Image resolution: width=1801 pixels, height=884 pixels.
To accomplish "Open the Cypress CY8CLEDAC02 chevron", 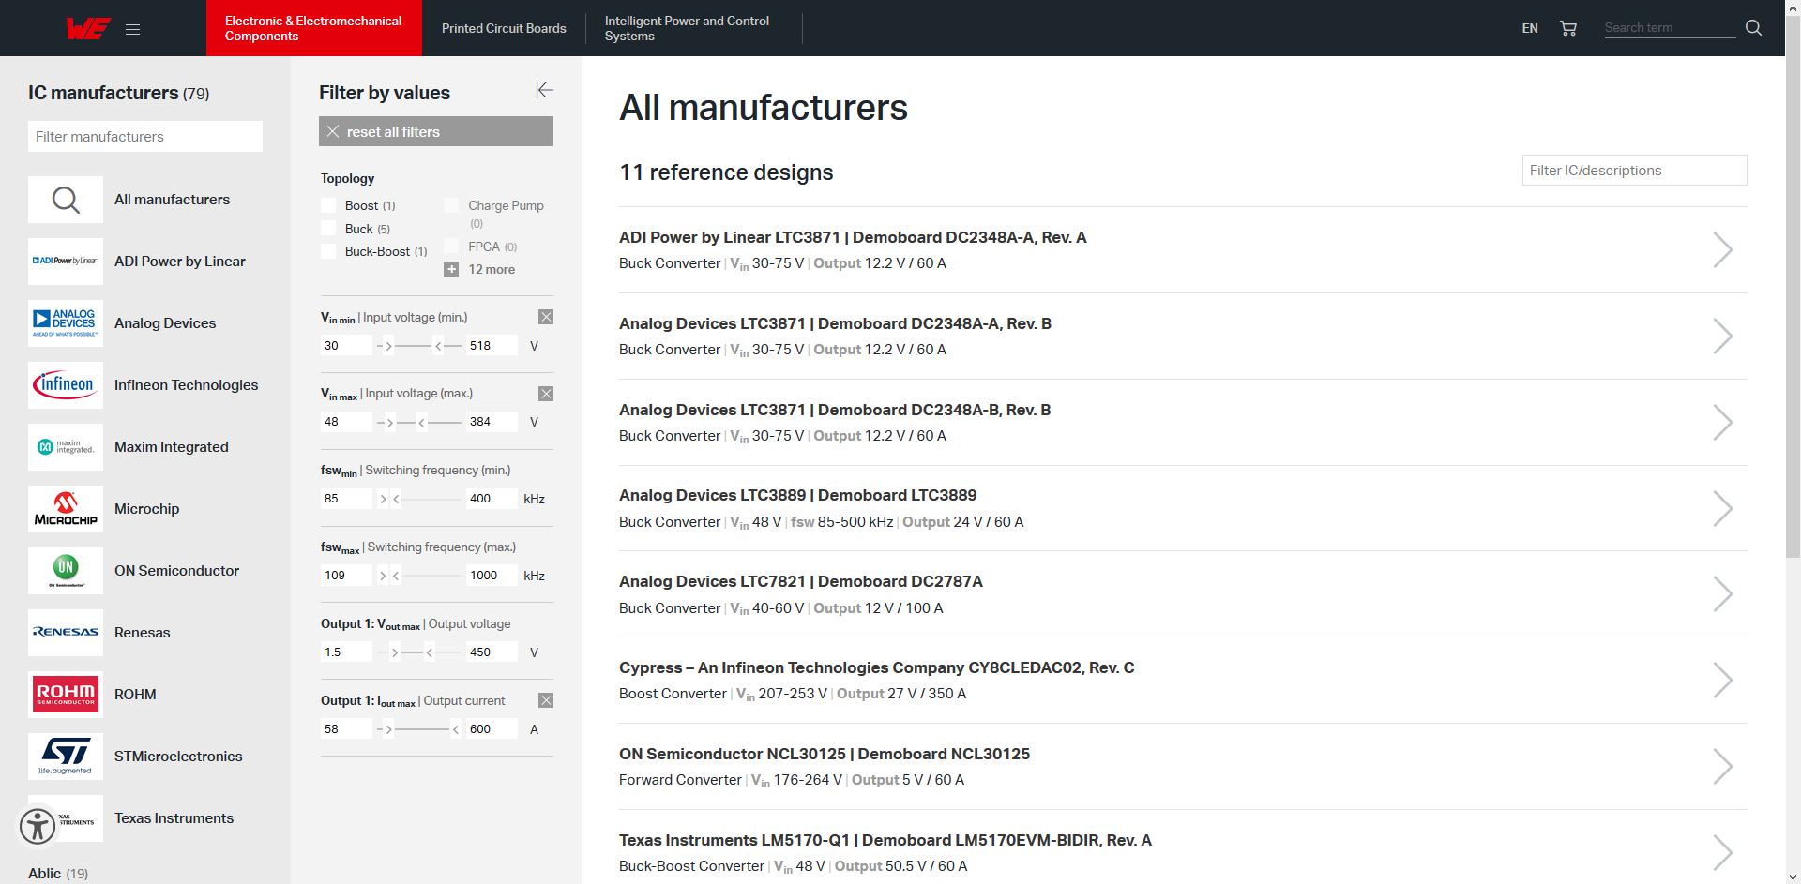I will 1723,681.
